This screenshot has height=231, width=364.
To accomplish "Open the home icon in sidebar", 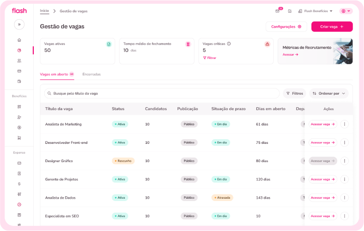I will (x=19, y=40).
